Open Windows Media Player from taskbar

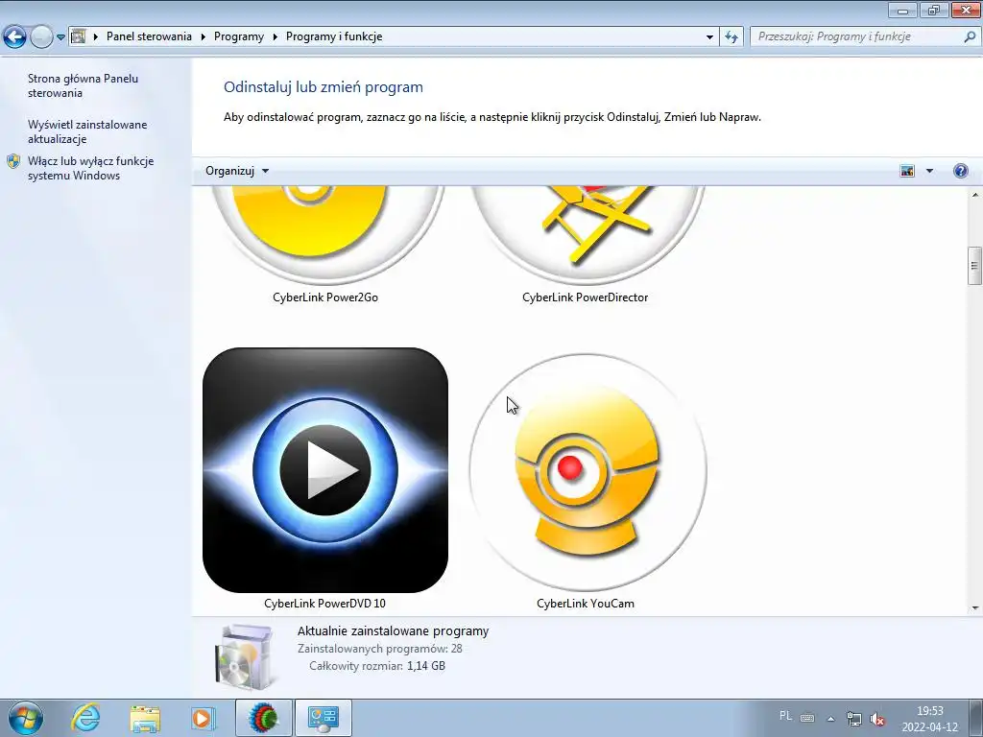(x=204, y=718)
